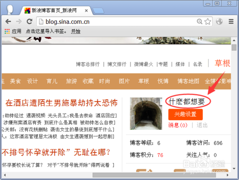This screenshot has height=180, width=239.
Task: Click username 什麽都想要
Action: pos(187,101)
